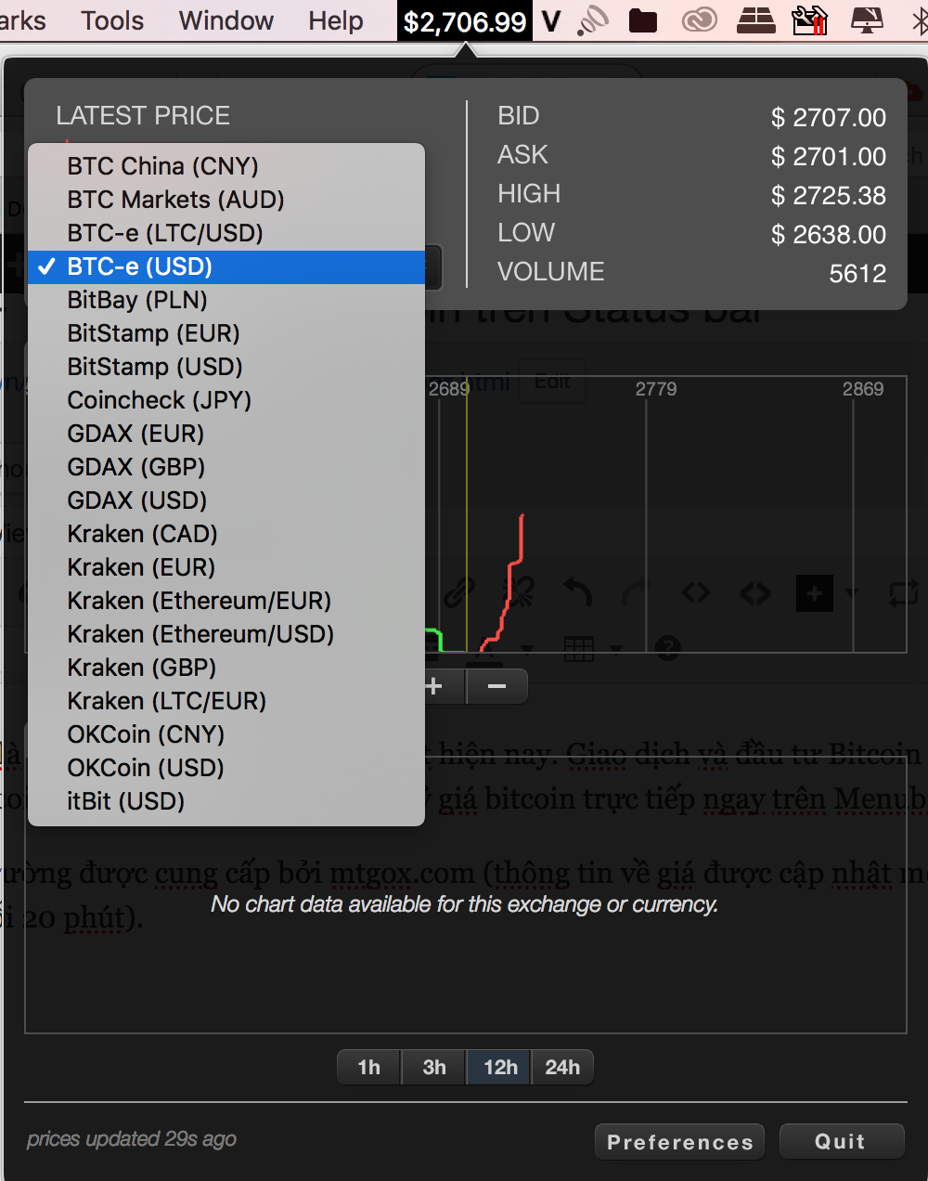This screenshot has height=1181, width=928.
Task: Click the help question mark icon
Action: [666, 648]
